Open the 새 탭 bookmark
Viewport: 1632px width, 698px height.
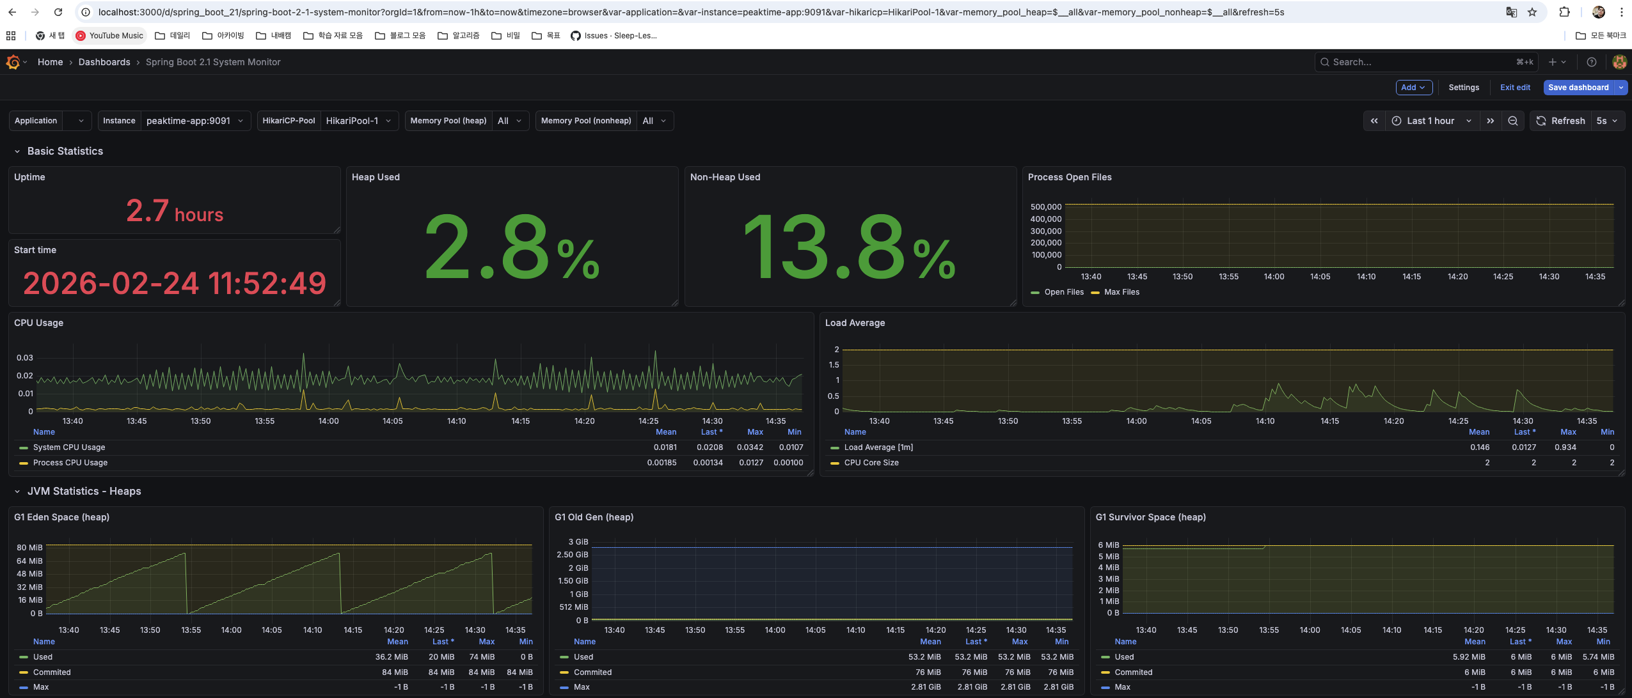tap(51, 36)
